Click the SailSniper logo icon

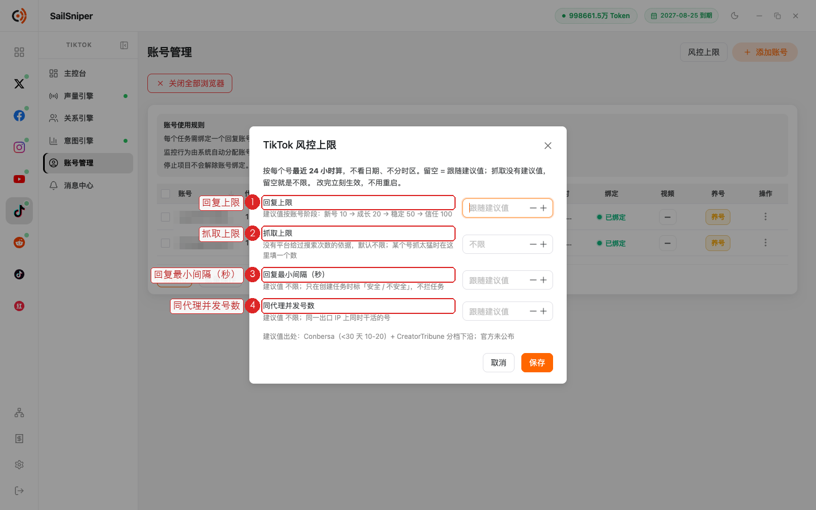19,16
